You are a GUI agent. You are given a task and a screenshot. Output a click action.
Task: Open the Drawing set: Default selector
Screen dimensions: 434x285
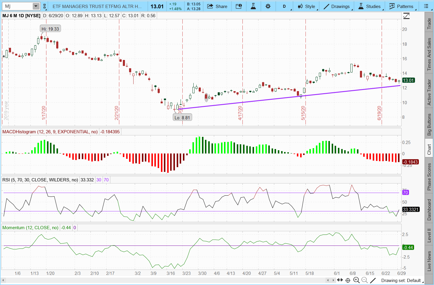pyautogui.click(x=401, y=280)
